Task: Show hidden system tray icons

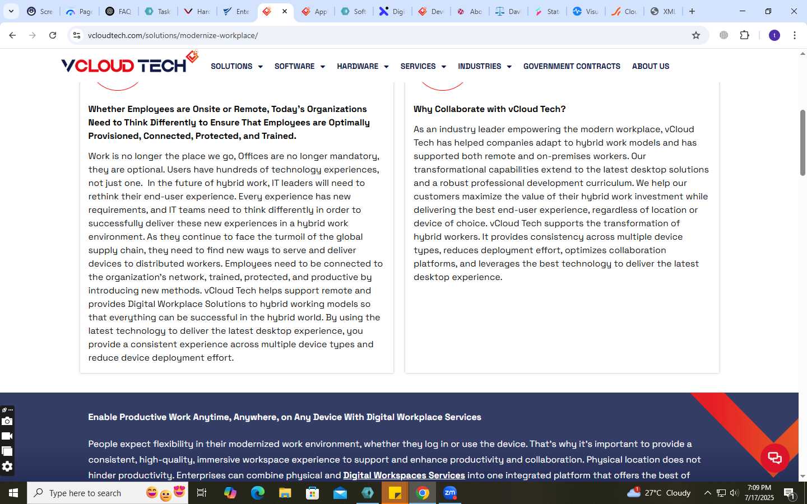Action: [707, 493]
